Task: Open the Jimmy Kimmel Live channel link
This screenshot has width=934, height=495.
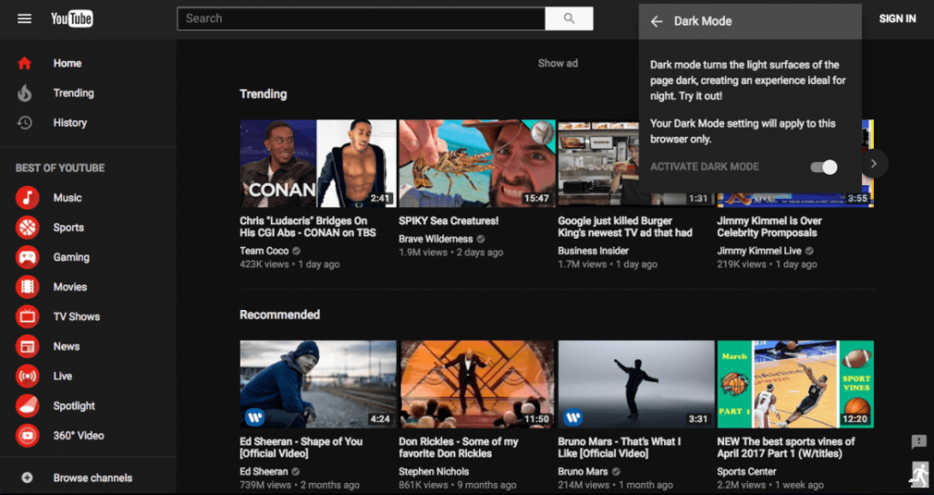Action: pos(760,251)
